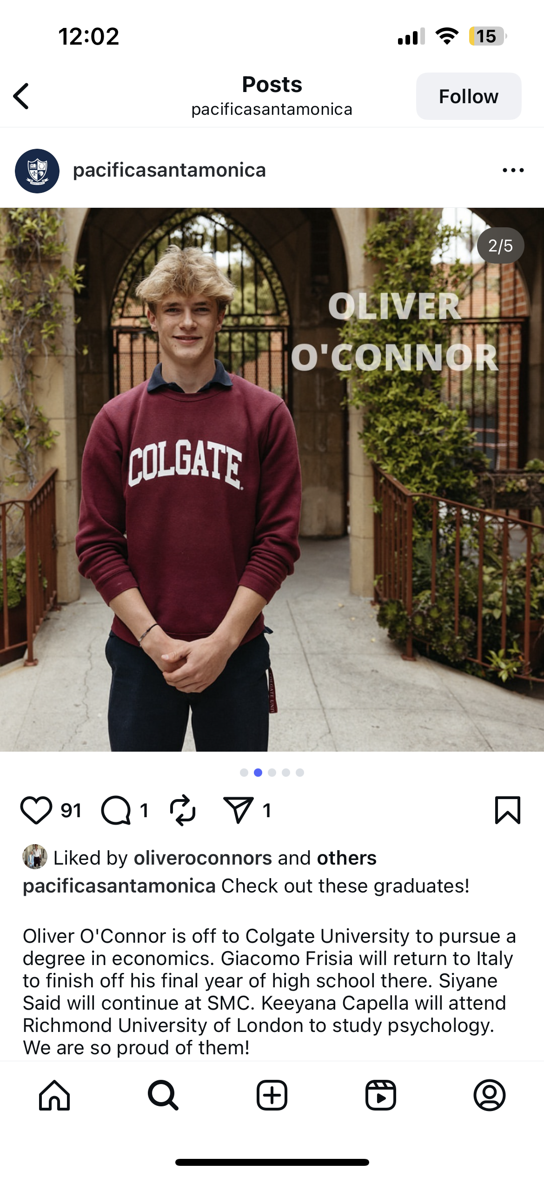Go back using the left chevron arrow

coord(21,96)
